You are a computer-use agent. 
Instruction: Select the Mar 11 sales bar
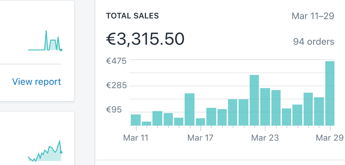(136, 120)
